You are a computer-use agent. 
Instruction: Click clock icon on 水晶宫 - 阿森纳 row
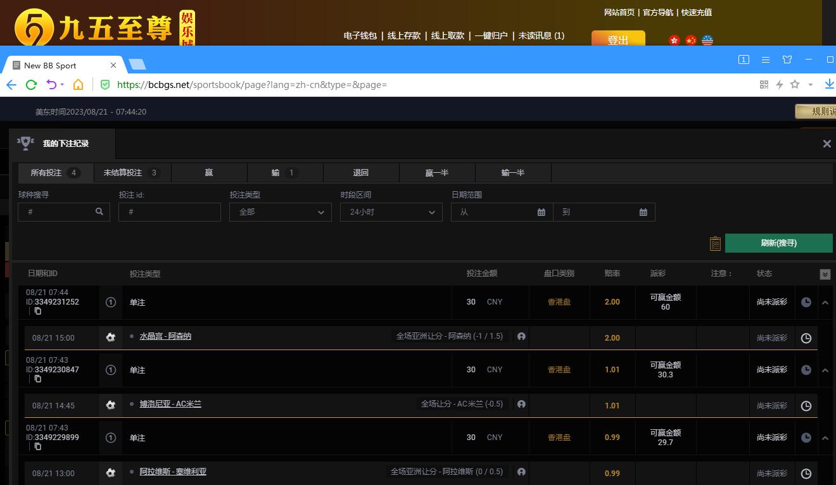pos(806,338)
